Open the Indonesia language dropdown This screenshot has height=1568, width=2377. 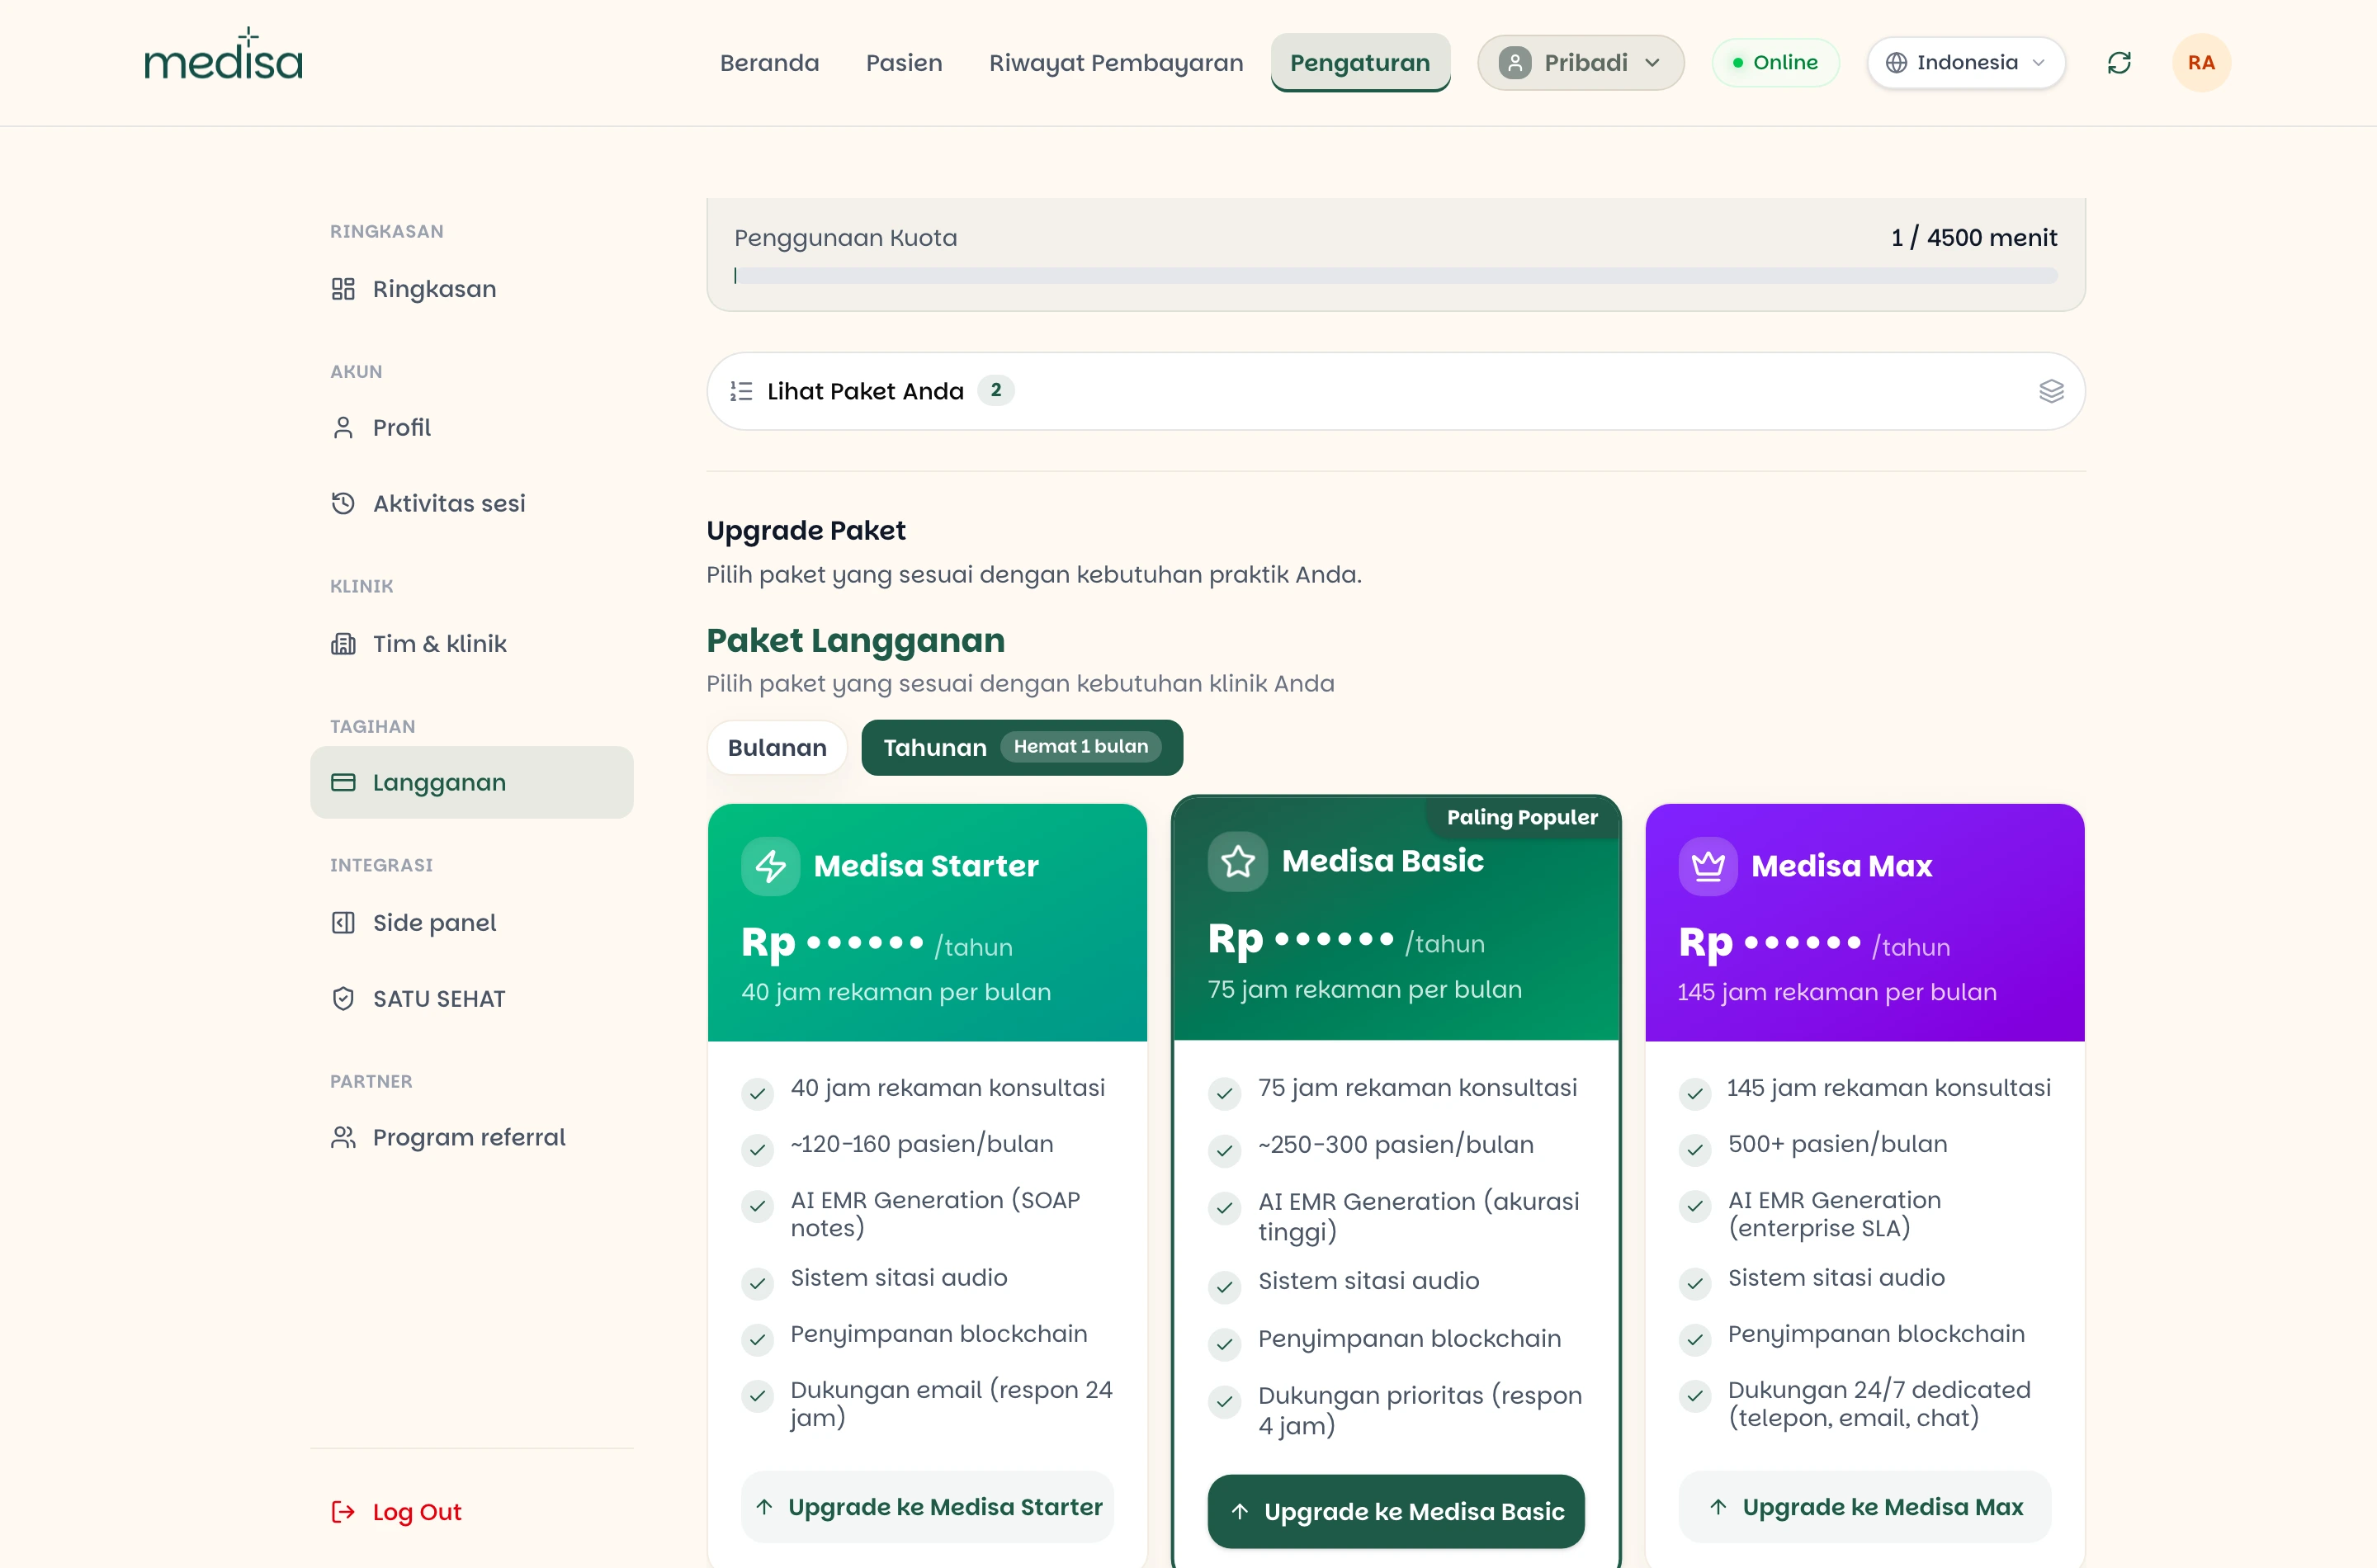tap(1966, 63)
